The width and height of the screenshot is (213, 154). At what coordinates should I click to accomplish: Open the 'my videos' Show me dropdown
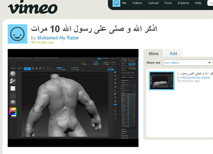click(x=188, y=63)
